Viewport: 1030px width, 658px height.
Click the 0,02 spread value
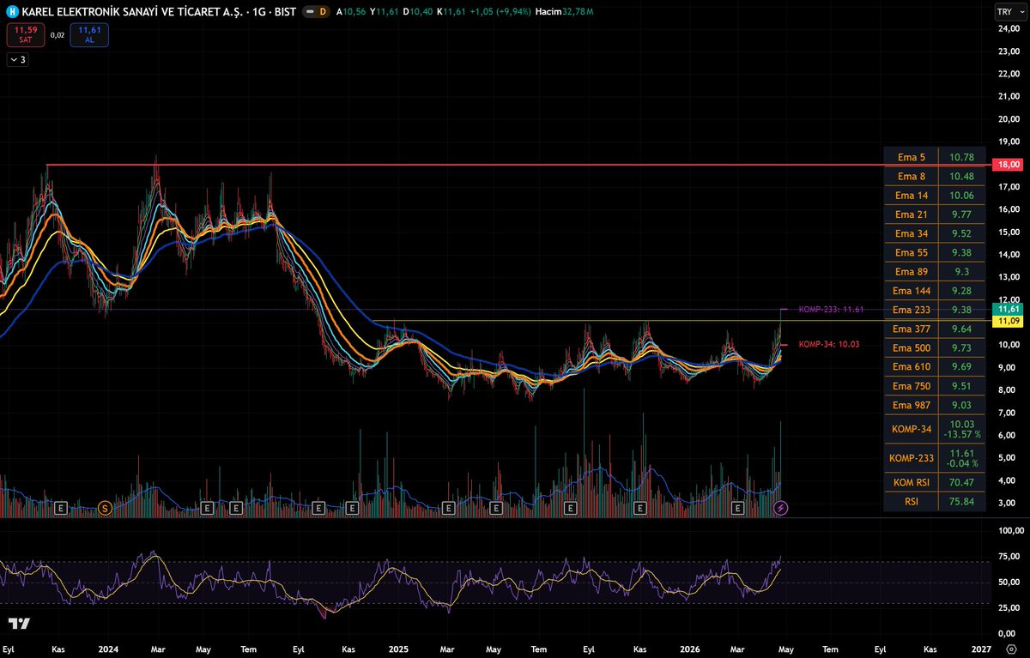[57, 35]
